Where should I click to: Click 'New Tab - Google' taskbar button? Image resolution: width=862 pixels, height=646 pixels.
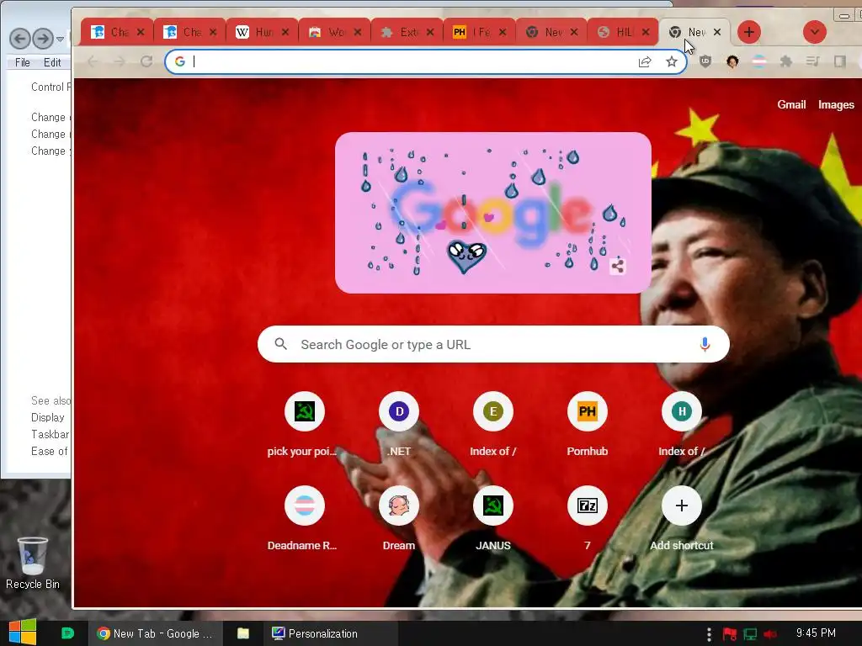155,633
